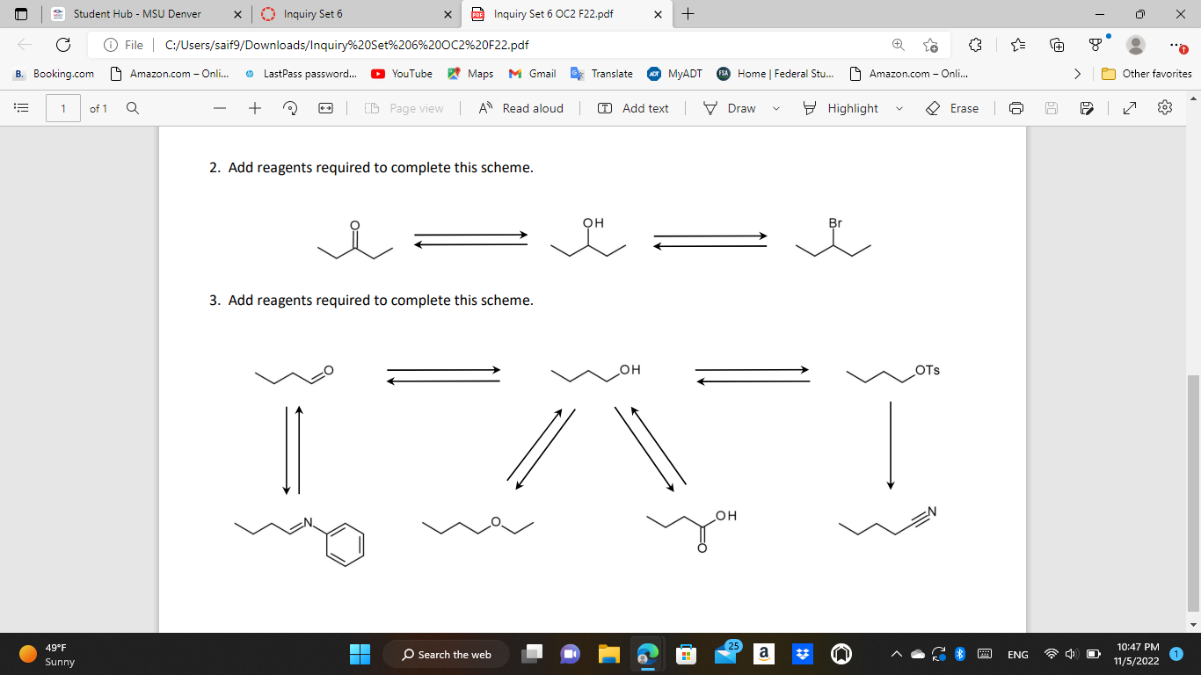Image resolution: width=1201 pixels, height=675 pixels.
Task: Open the PDF table of contents panel
Action: (x=22, y=108)
